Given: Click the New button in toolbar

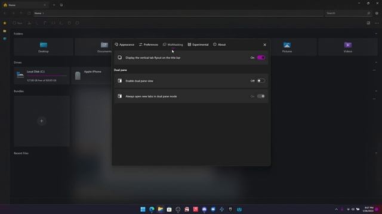Looking at the screenshot, I should [17, 23].
